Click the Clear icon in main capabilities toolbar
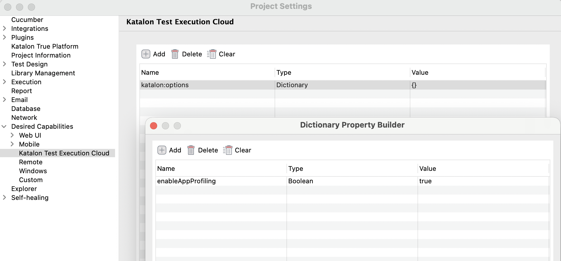The width and height of the screenshot is (561, 261). [212, 54]
